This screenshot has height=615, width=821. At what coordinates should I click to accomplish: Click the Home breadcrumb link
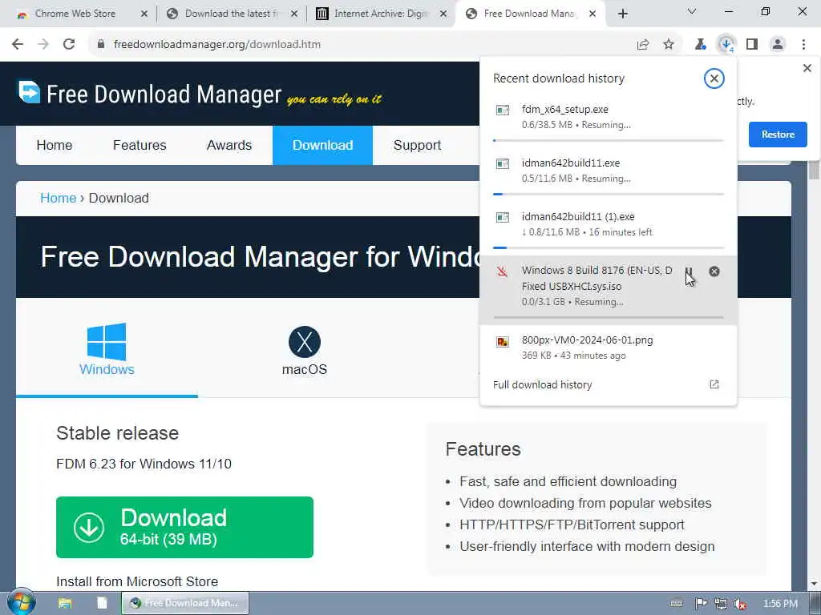[58, 199]
